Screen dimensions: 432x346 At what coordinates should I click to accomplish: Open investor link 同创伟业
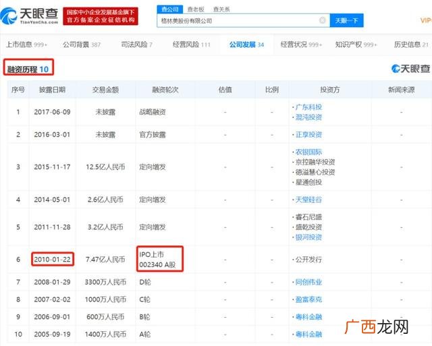(x=308, y=282)
